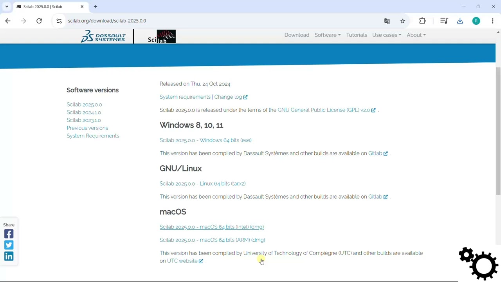Click 'Released on Thu. 24 Oct 2024' text
This screenshot has width=501, height=282.
[195, 84]
